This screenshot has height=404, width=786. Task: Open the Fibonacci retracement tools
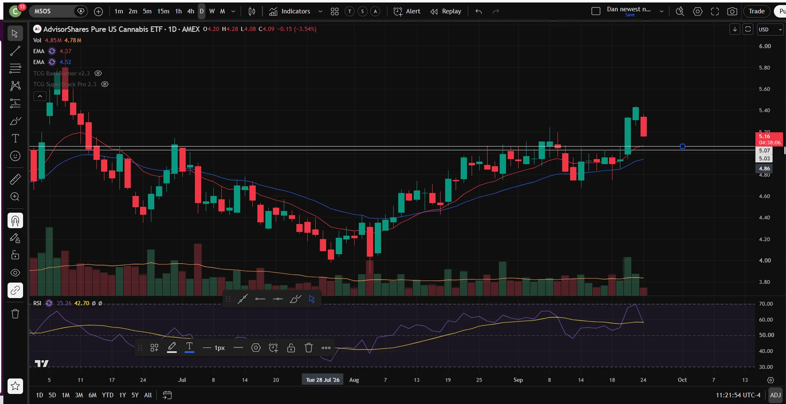tap(15, 68)
